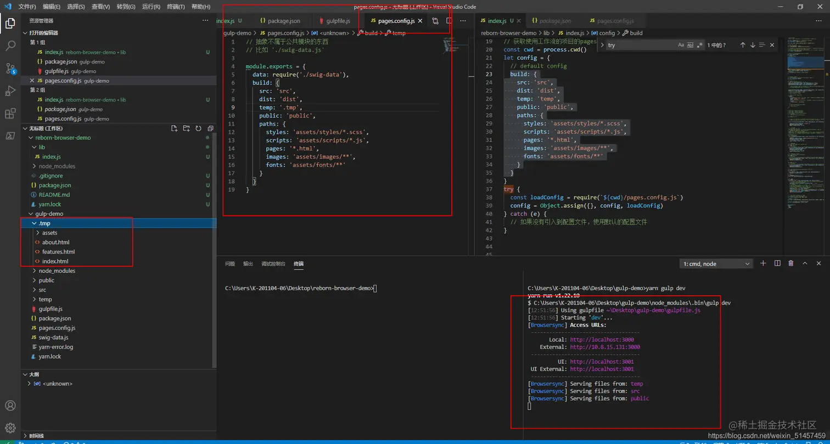Open the Extensions view

(10, 114)
